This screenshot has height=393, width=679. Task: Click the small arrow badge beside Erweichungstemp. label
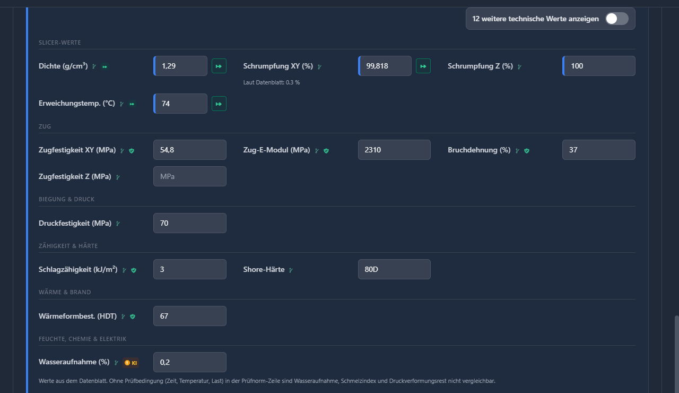[x=132, y=104]
